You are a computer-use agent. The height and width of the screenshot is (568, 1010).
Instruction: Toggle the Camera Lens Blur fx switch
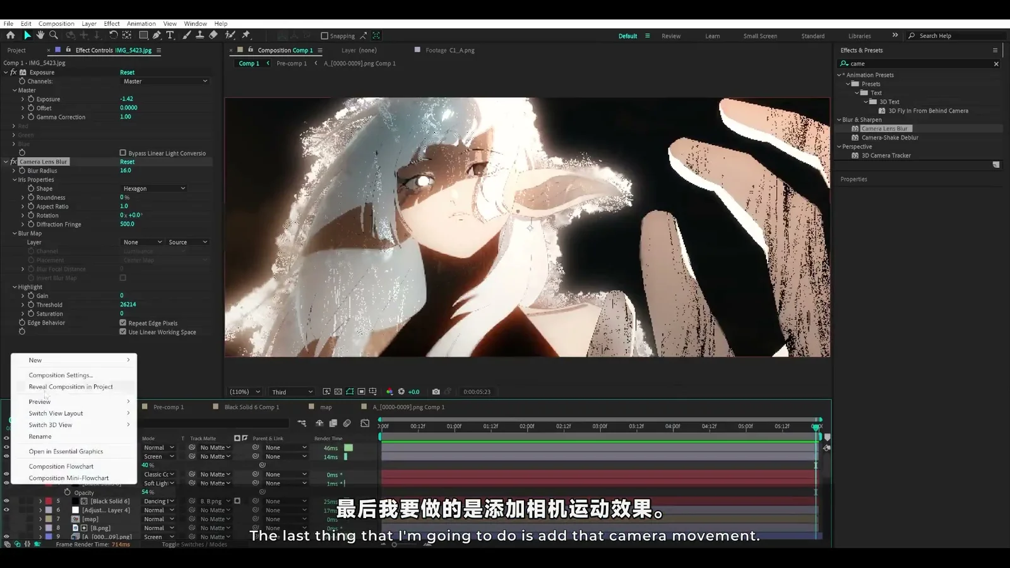13,162
